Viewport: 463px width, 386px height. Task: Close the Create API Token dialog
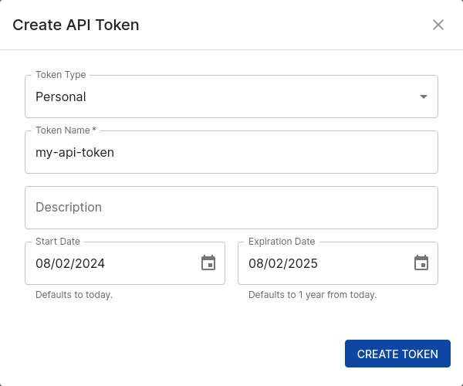coord(438,25)
